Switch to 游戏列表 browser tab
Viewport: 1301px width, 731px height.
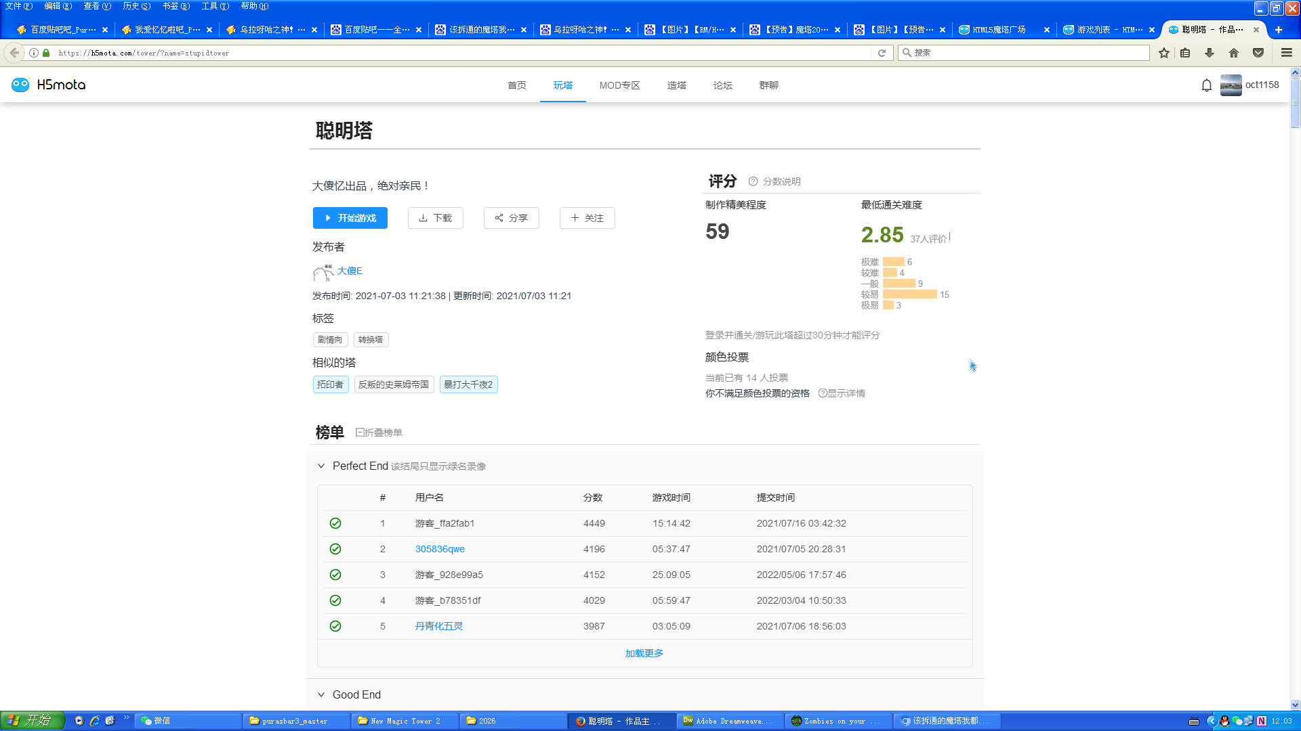tap(1109, 30)
